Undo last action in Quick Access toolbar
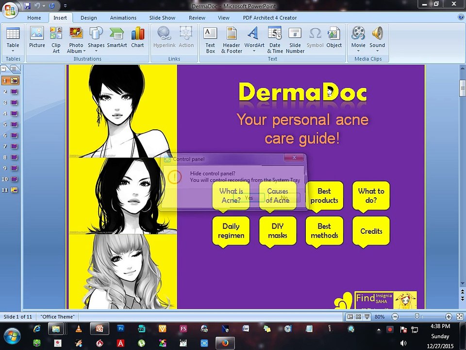This screenshot has height=350, width=466. pos(37,6)
